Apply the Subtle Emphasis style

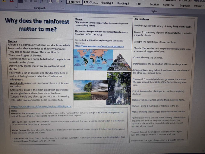pos(169,5)
